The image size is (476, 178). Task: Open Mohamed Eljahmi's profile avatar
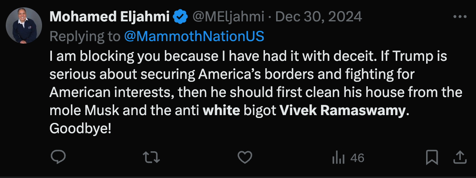pos(24,25)
